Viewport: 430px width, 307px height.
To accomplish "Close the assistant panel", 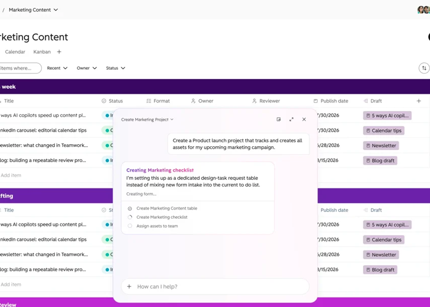I will 304,119.
